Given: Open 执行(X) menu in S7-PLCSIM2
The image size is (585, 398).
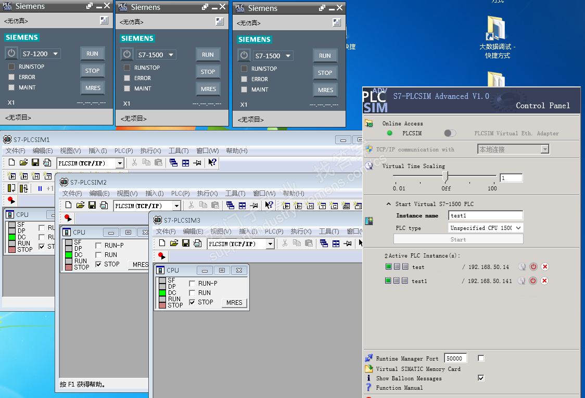Looking at the screenshot, I should point(207,193).
